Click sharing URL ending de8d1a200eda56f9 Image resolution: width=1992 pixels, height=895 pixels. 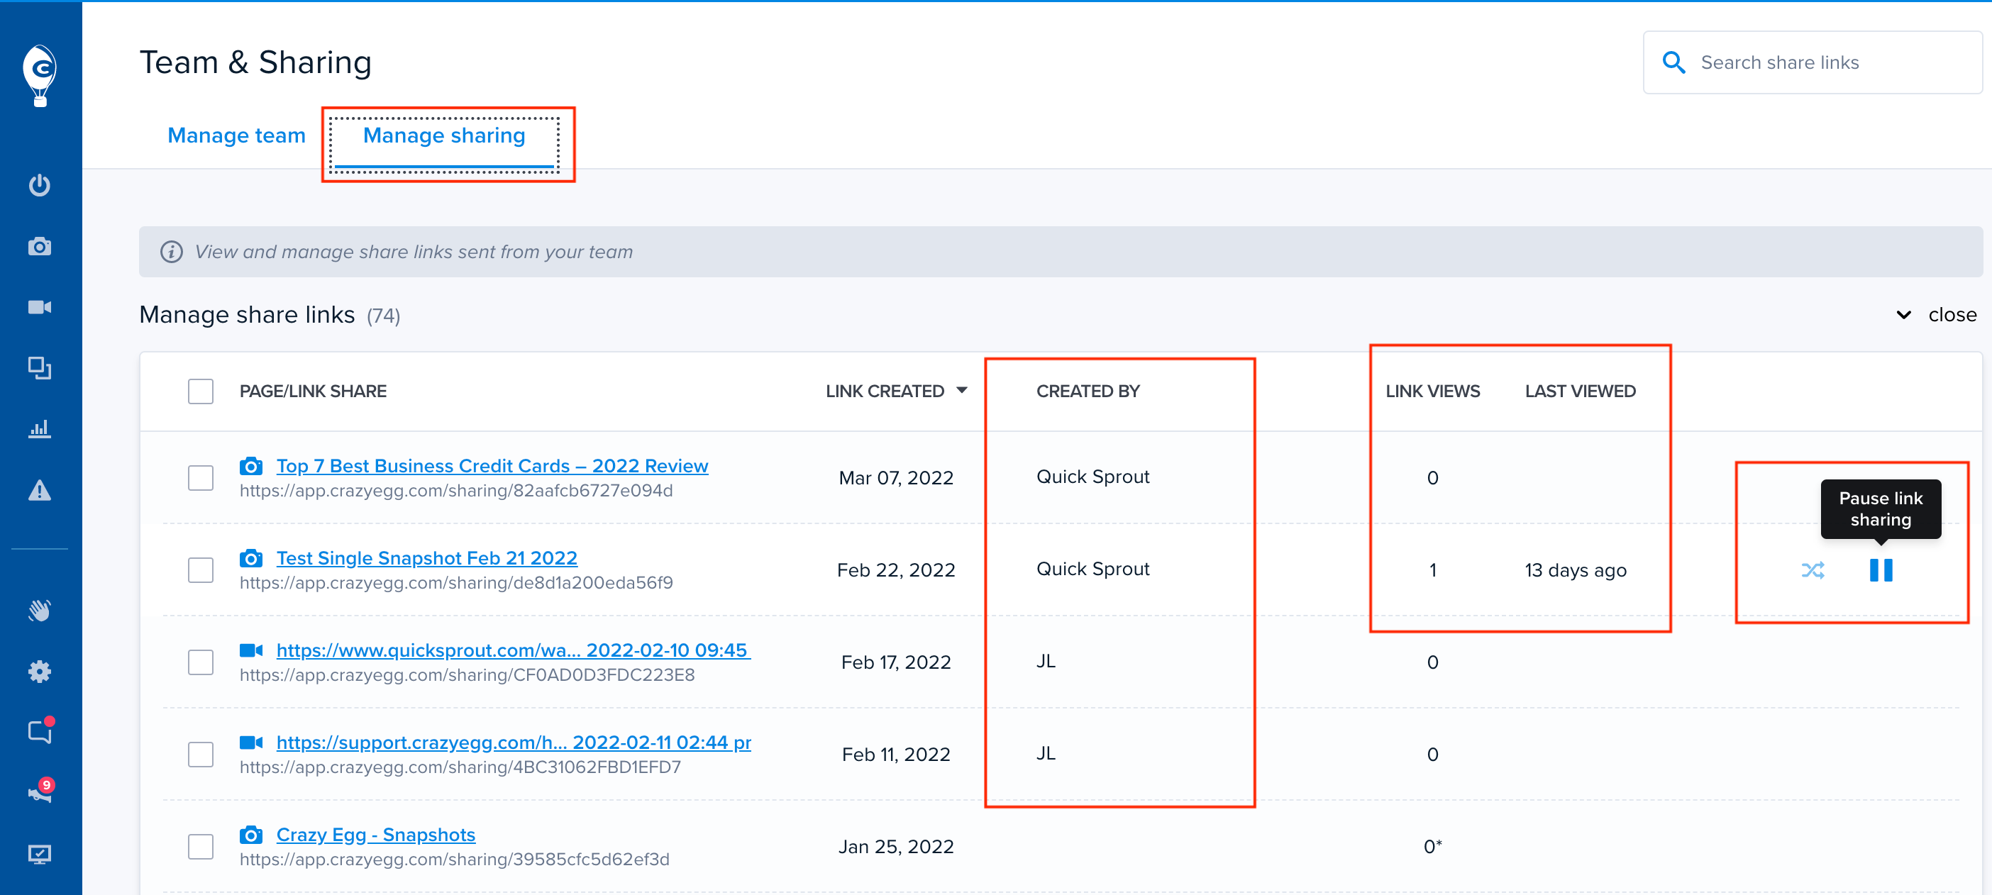(456, 583)
